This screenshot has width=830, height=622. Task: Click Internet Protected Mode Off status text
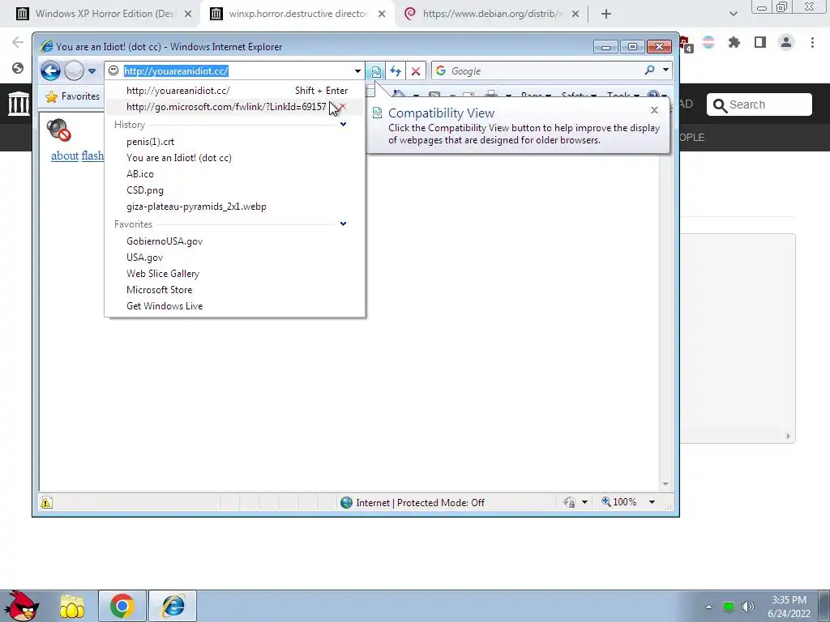pyautogui.click(x=421, y=502)
